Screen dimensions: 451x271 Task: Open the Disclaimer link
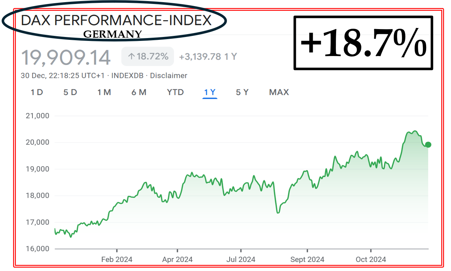168,76
